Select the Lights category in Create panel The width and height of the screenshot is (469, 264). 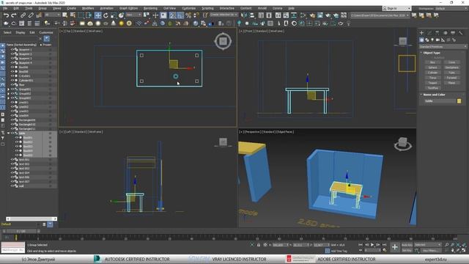[432, 40]
